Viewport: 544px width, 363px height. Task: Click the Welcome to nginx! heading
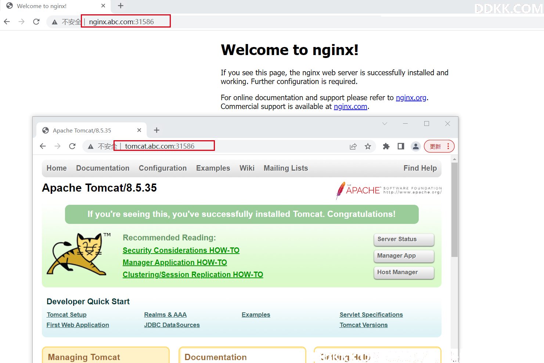(x=289, y=50)
